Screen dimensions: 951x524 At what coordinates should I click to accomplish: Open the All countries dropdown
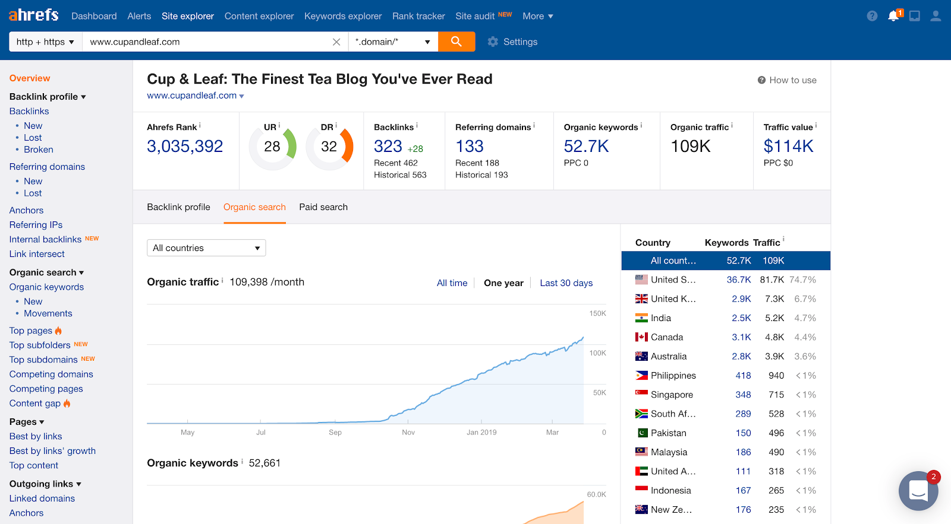(x=206, y=248)
